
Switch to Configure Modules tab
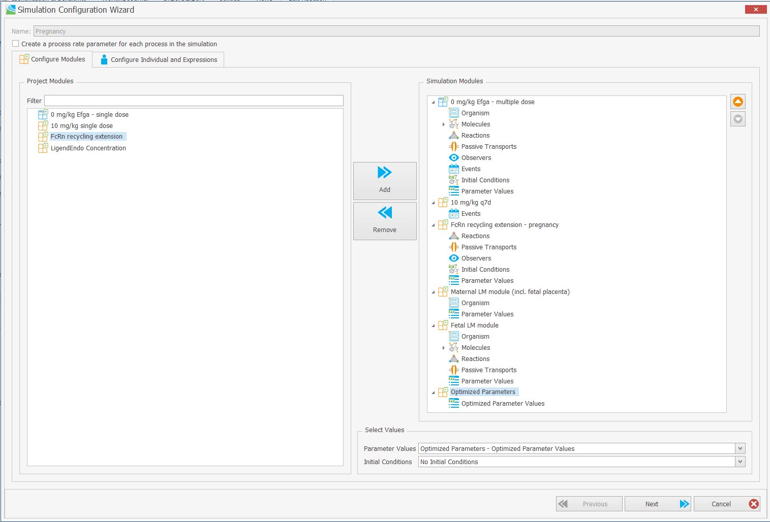(x=52, y=59)
